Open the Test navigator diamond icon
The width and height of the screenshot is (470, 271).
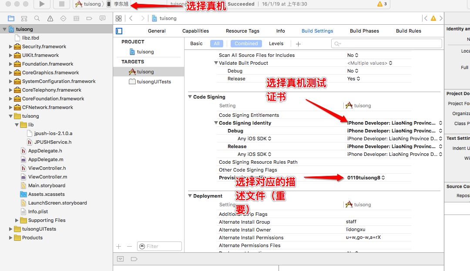point(63,19)
